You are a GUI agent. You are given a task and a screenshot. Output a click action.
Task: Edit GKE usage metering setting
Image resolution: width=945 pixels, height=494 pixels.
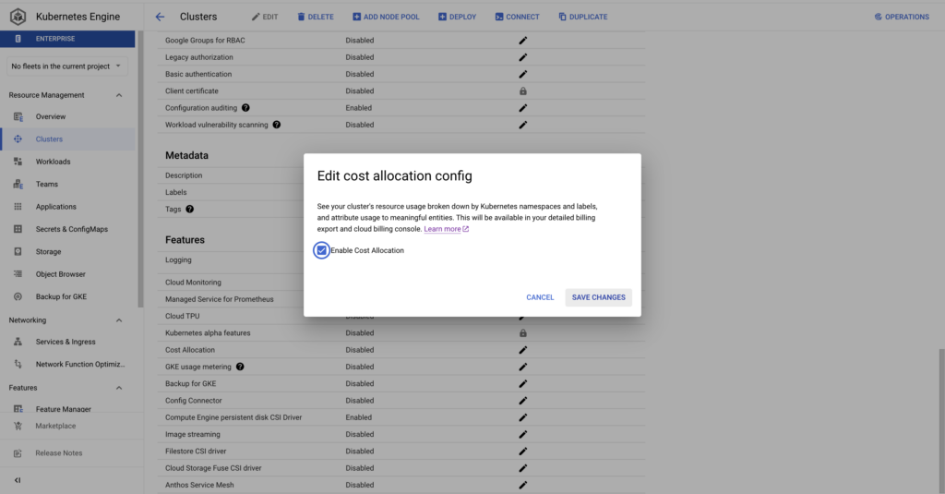pyautogui.click(x=522, y=367)
